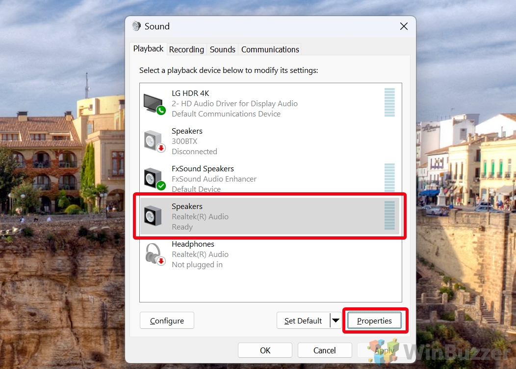The height and width of the screenshot is (369, 516).
Task: Click the Realtek Speakers device icon
Action: 153,216
